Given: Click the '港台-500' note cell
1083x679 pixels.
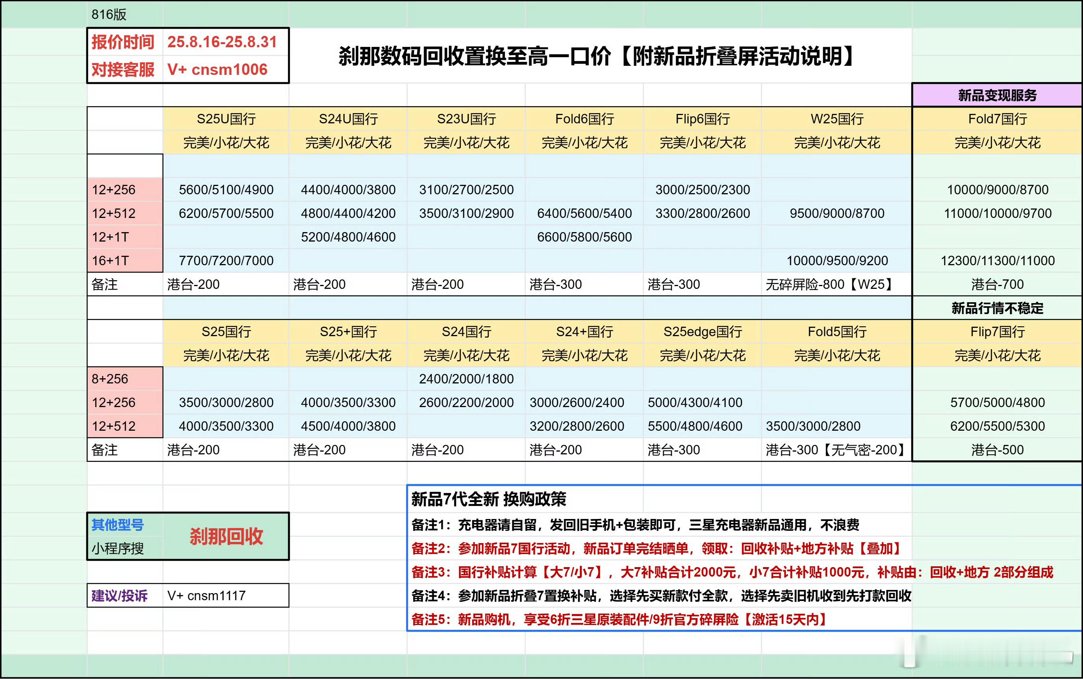Looking at the screenshot, I should (x=997, y=450).
